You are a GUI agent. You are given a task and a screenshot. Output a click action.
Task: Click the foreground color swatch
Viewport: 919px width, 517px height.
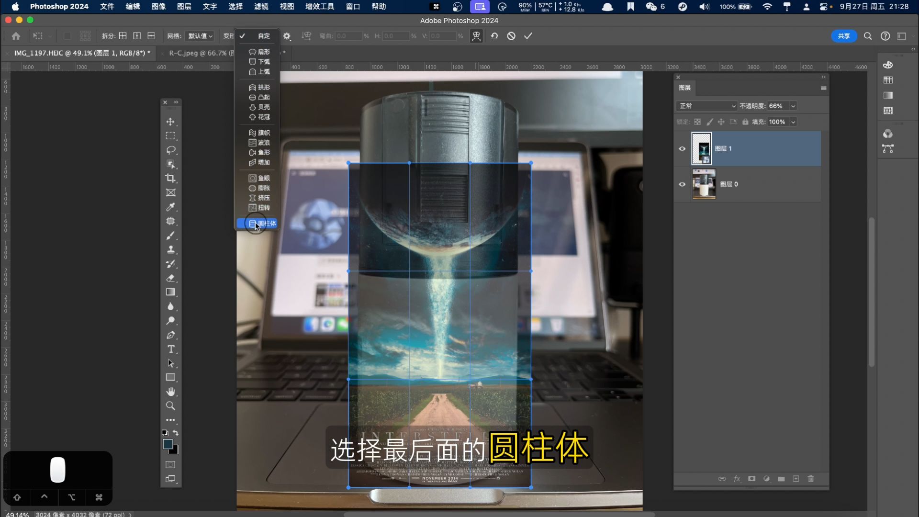point(167,444)
